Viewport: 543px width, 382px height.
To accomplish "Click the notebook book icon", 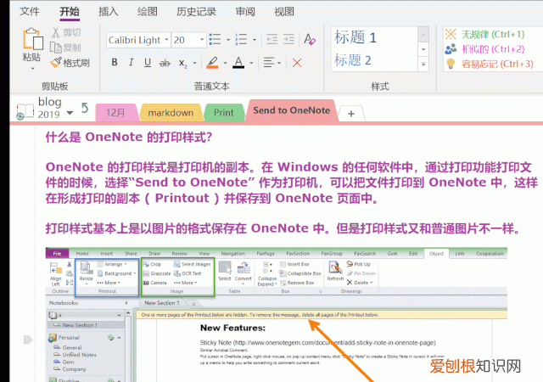I will (25, 111).
